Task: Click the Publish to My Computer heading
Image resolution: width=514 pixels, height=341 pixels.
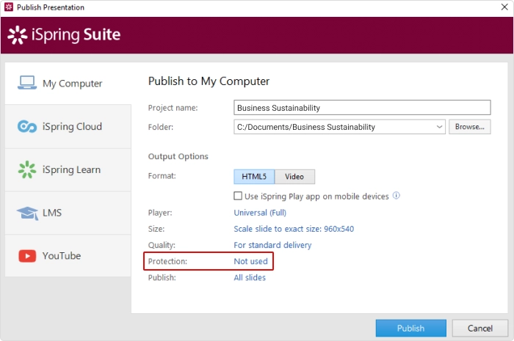Action: pos(209,81)
